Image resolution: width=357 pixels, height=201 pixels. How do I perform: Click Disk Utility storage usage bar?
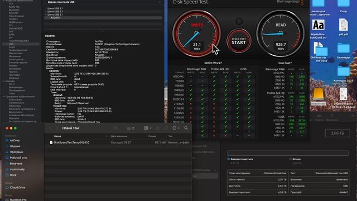(x=288, y=153)
